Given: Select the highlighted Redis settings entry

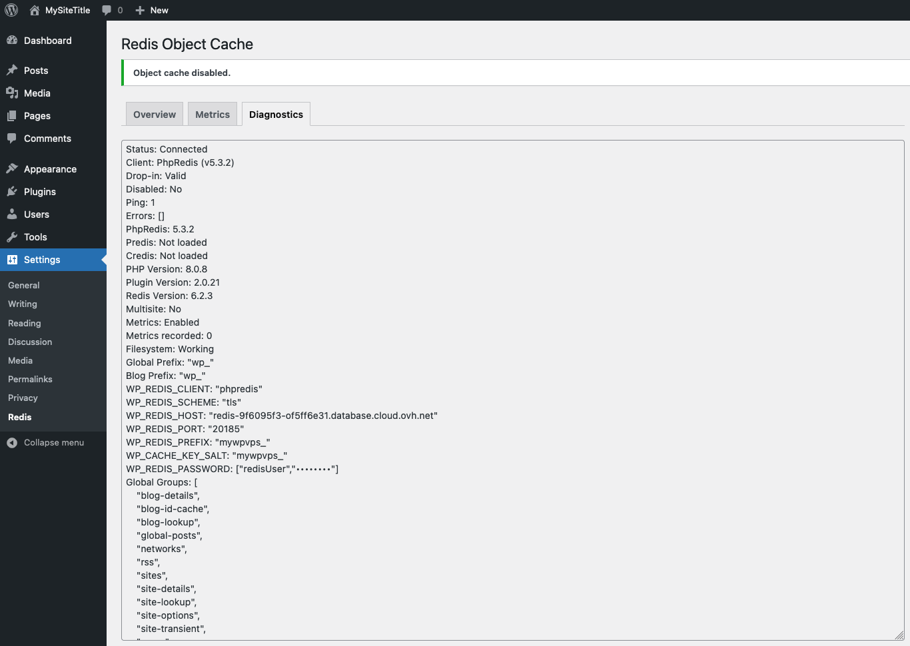Looking at the screenshot, I should [x=19, y=417].
